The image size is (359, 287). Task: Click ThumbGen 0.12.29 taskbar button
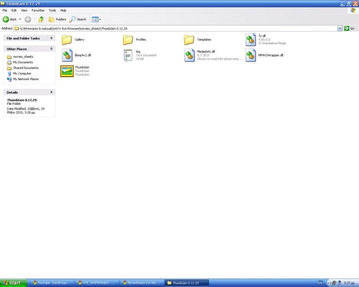click(187, 283)
